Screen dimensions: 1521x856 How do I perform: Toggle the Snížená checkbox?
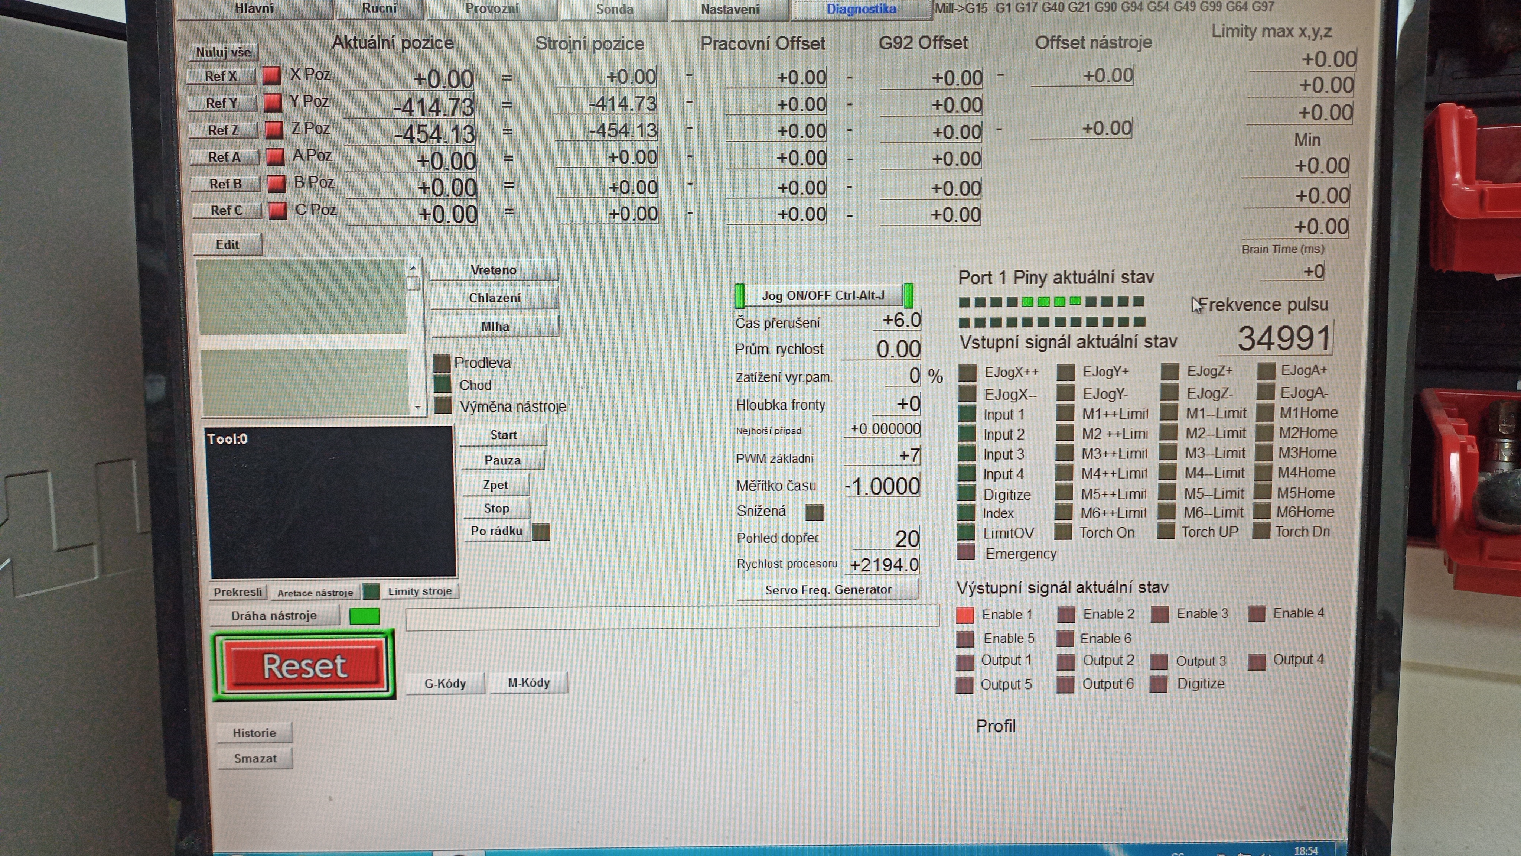pos(814,512)
